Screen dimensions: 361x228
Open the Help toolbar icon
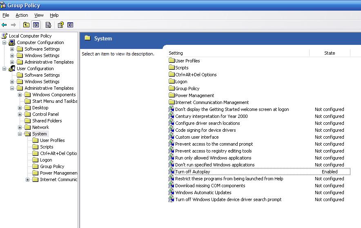click(61, 25)
